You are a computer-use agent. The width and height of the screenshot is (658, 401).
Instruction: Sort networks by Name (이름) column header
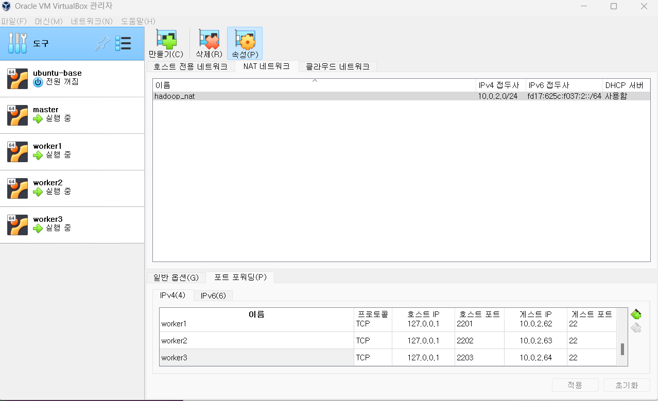point(315,85)
